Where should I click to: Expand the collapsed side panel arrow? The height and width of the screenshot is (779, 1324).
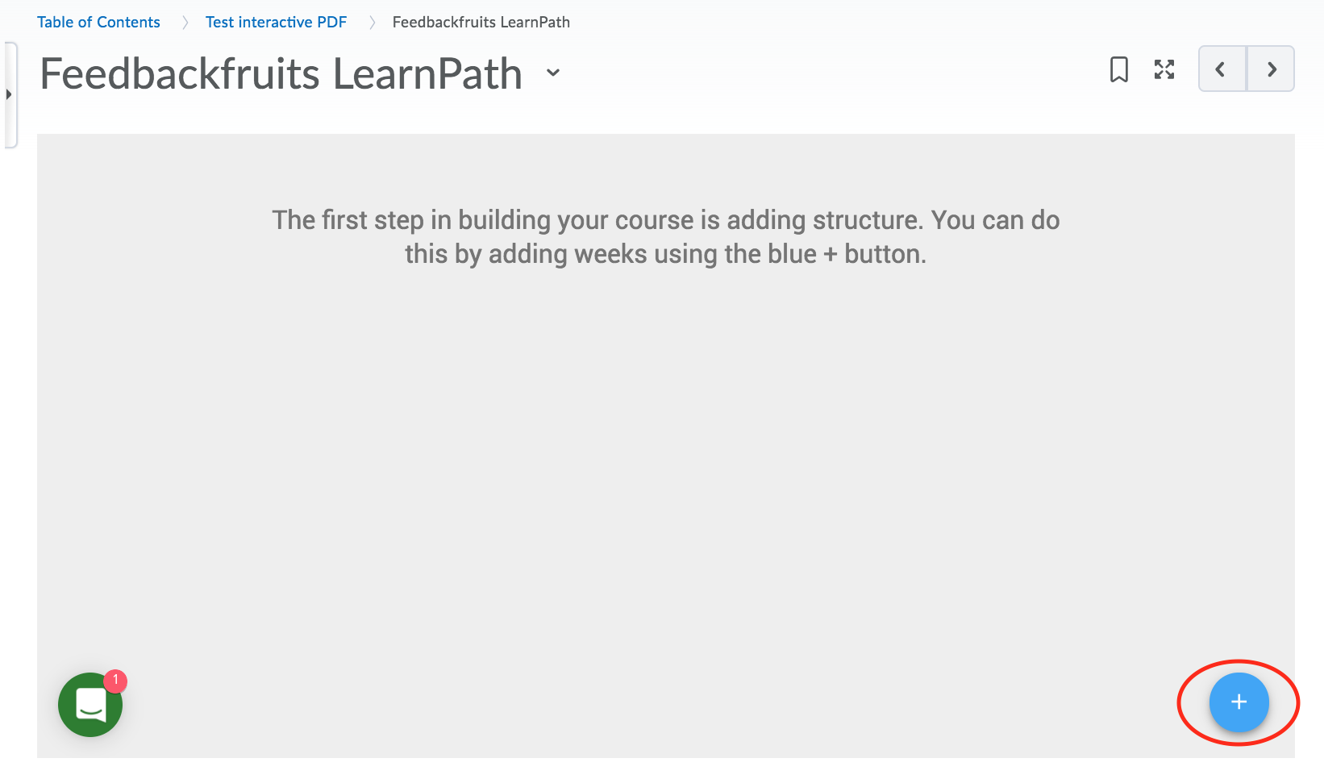tap(8, 94)
